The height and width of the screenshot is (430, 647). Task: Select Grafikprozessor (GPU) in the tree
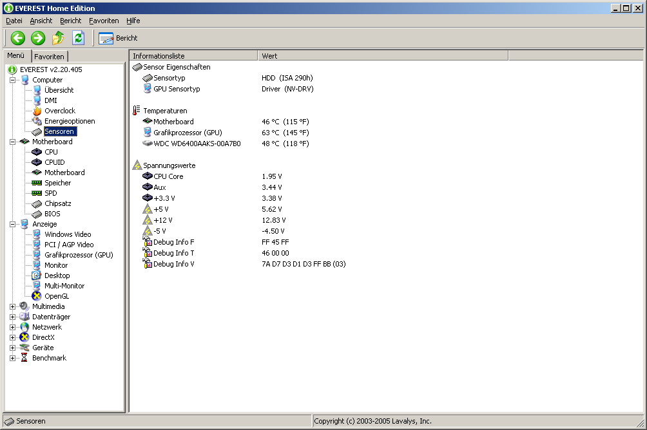click(79, 255)
